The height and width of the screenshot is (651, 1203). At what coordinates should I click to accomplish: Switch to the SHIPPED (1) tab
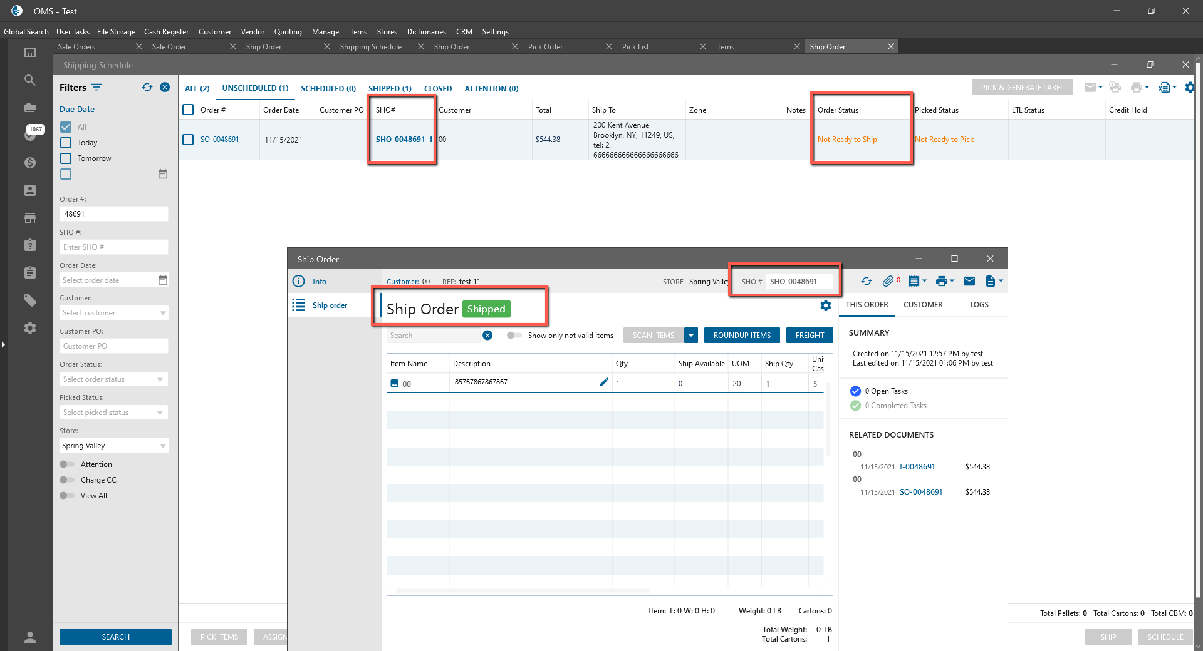[x=390, y=88]
